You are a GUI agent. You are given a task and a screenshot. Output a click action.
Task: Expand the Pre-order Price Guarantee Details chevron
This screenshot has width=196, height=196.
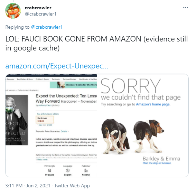68,131
